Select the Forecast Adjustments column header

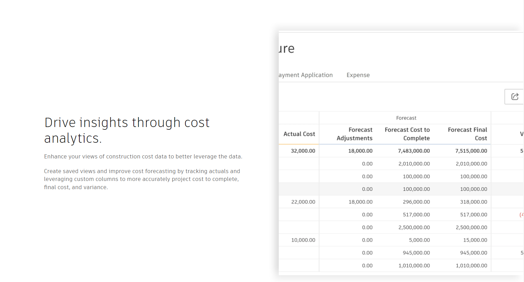click(x=354, y=134)
